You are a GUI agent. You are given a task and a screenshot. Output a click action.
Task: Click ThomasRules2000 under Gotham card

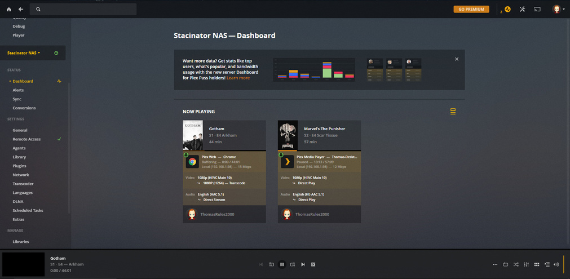218,214
